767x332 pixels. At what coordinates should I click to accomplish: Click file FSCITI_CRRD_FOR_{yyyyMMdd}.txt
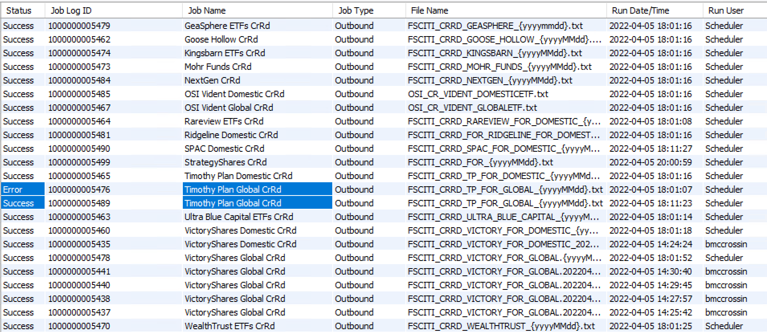(x=481, y=162)
